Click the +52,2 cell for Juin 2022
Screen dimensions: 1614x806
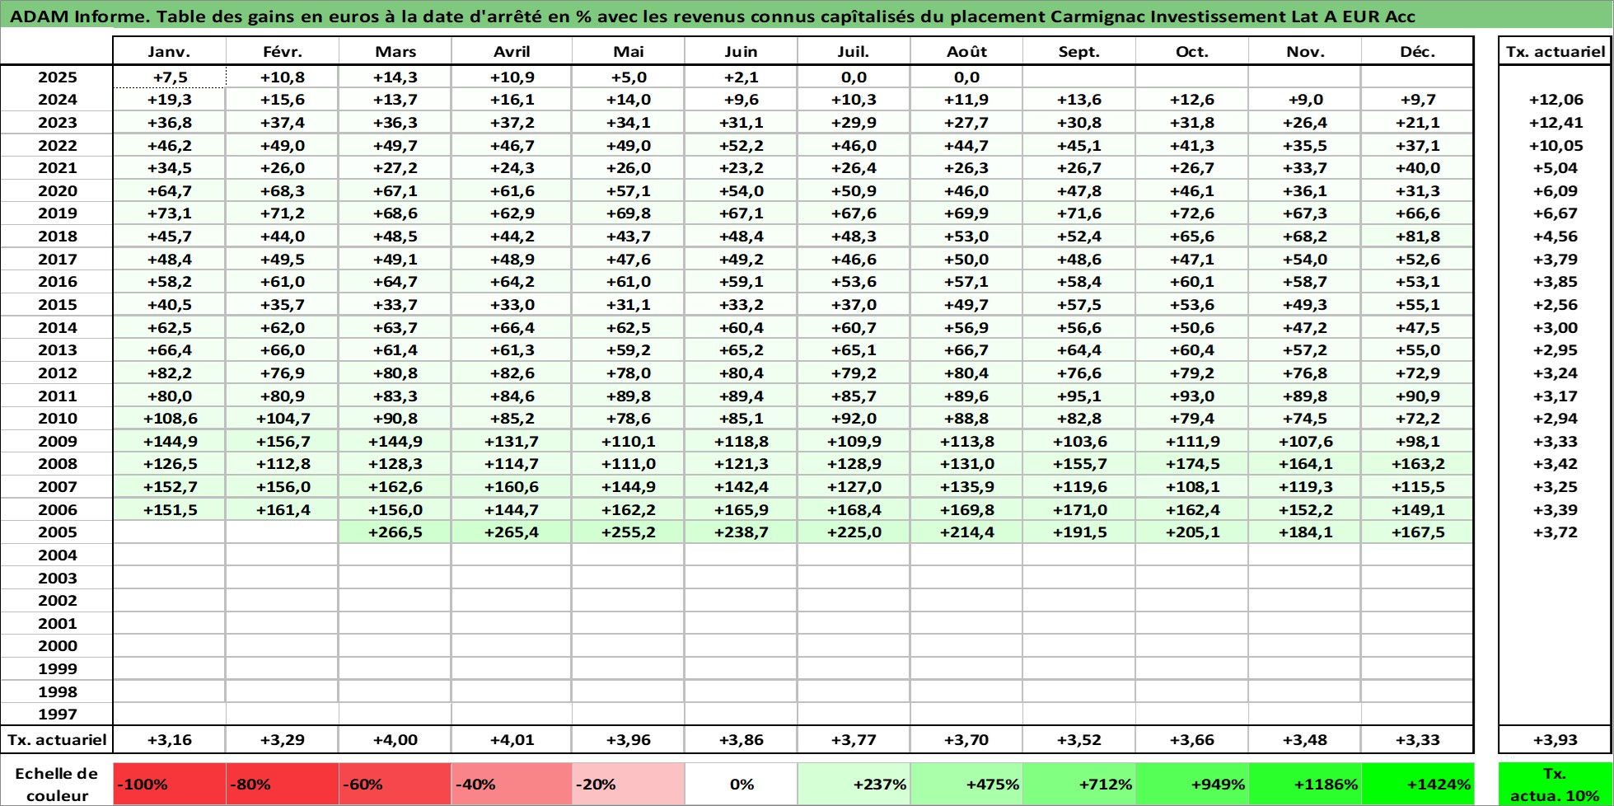click(x=741, y=145)
